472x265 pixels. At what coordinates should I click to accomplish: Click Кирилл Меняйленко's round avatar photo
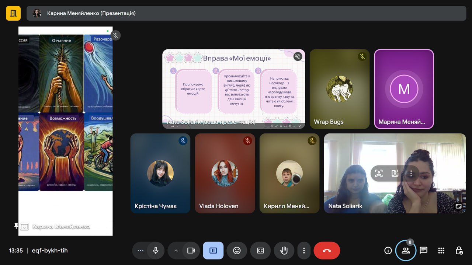[x=289, y=173]
